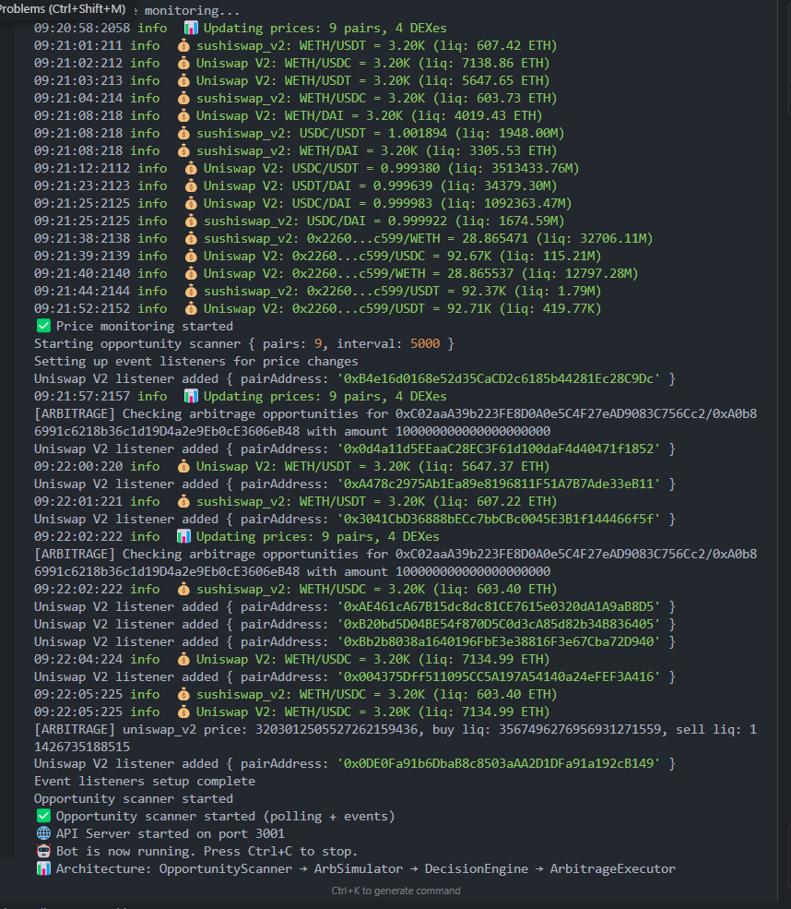Screen dimensions: 791x909
Task: Click price '92.67K' on Uniswap V2 0x2260...c599/USDC
Action: [469, 256]
